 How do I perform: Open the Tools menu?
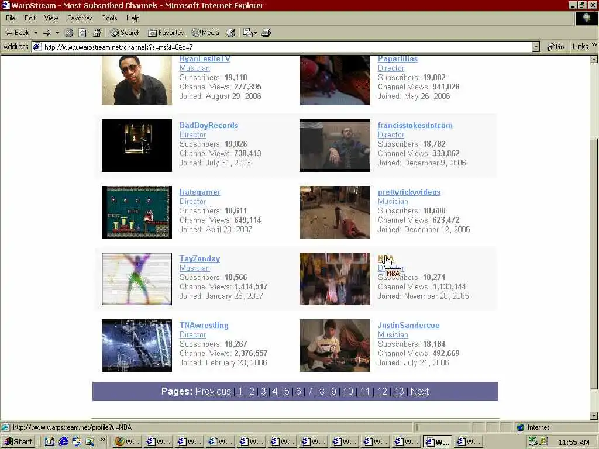pos(109,18)
